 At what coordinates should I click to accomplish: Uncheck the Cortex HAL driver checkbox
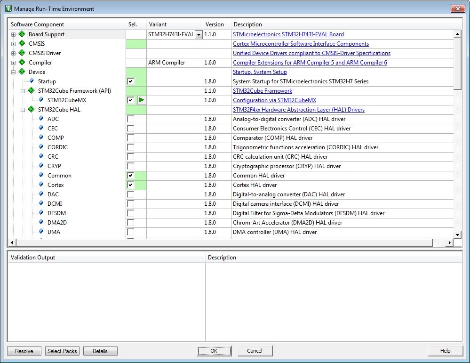coord(130,185)
